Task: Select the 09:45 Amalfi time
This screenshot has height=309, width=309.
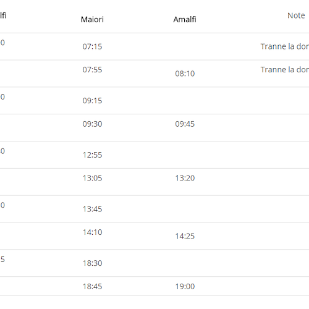Action: click(x=185, y=124)
